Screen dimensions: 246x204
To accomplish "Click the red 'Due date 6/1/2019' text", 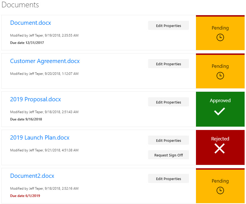I will click(25, 196).
